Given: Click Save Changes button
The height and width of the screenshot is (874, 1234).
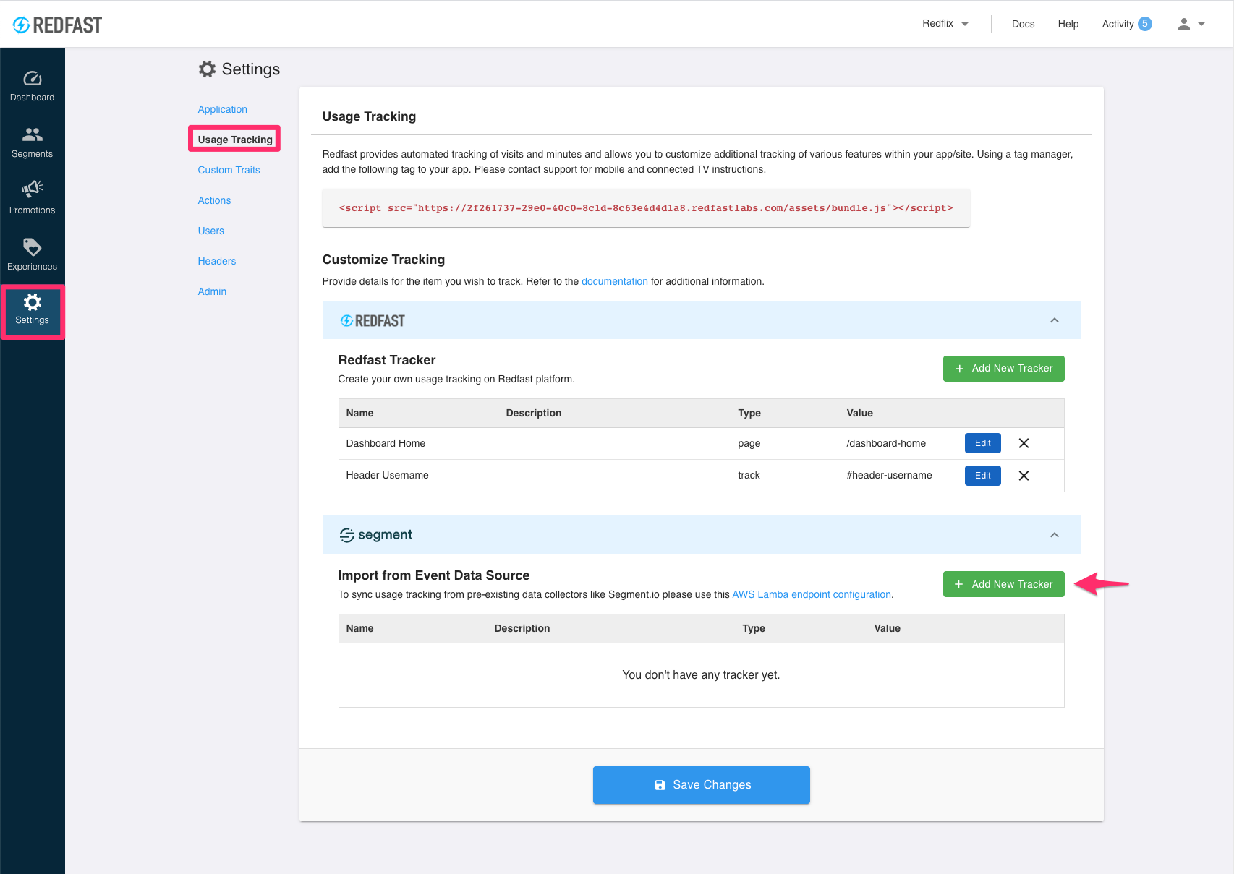Looking at the screenshot, I should point(701,785).
